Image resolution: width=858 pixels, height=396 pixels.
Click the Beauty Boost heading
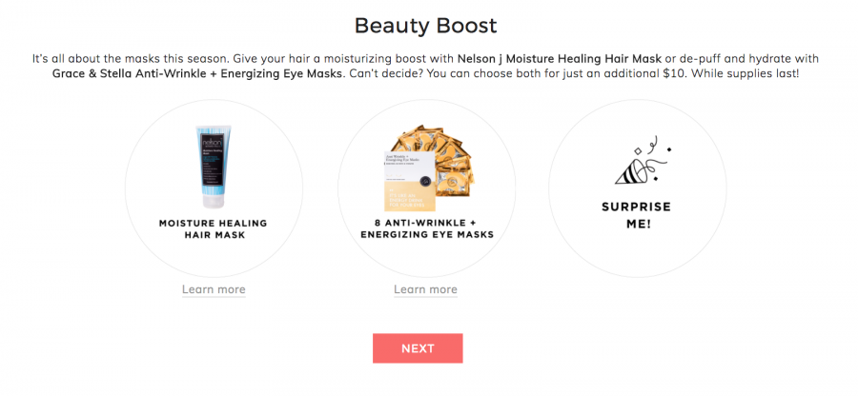(x=425, y=25)
